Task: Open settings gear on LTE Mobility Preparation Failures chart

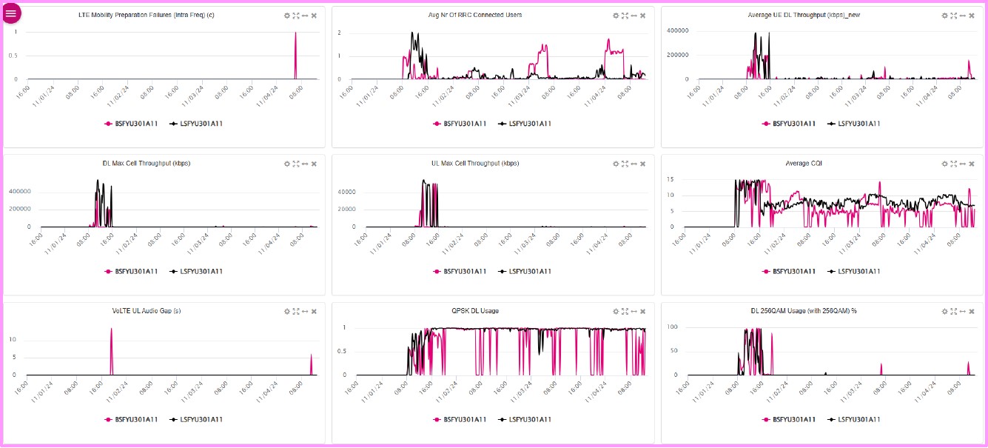Action: click(286, 16)
